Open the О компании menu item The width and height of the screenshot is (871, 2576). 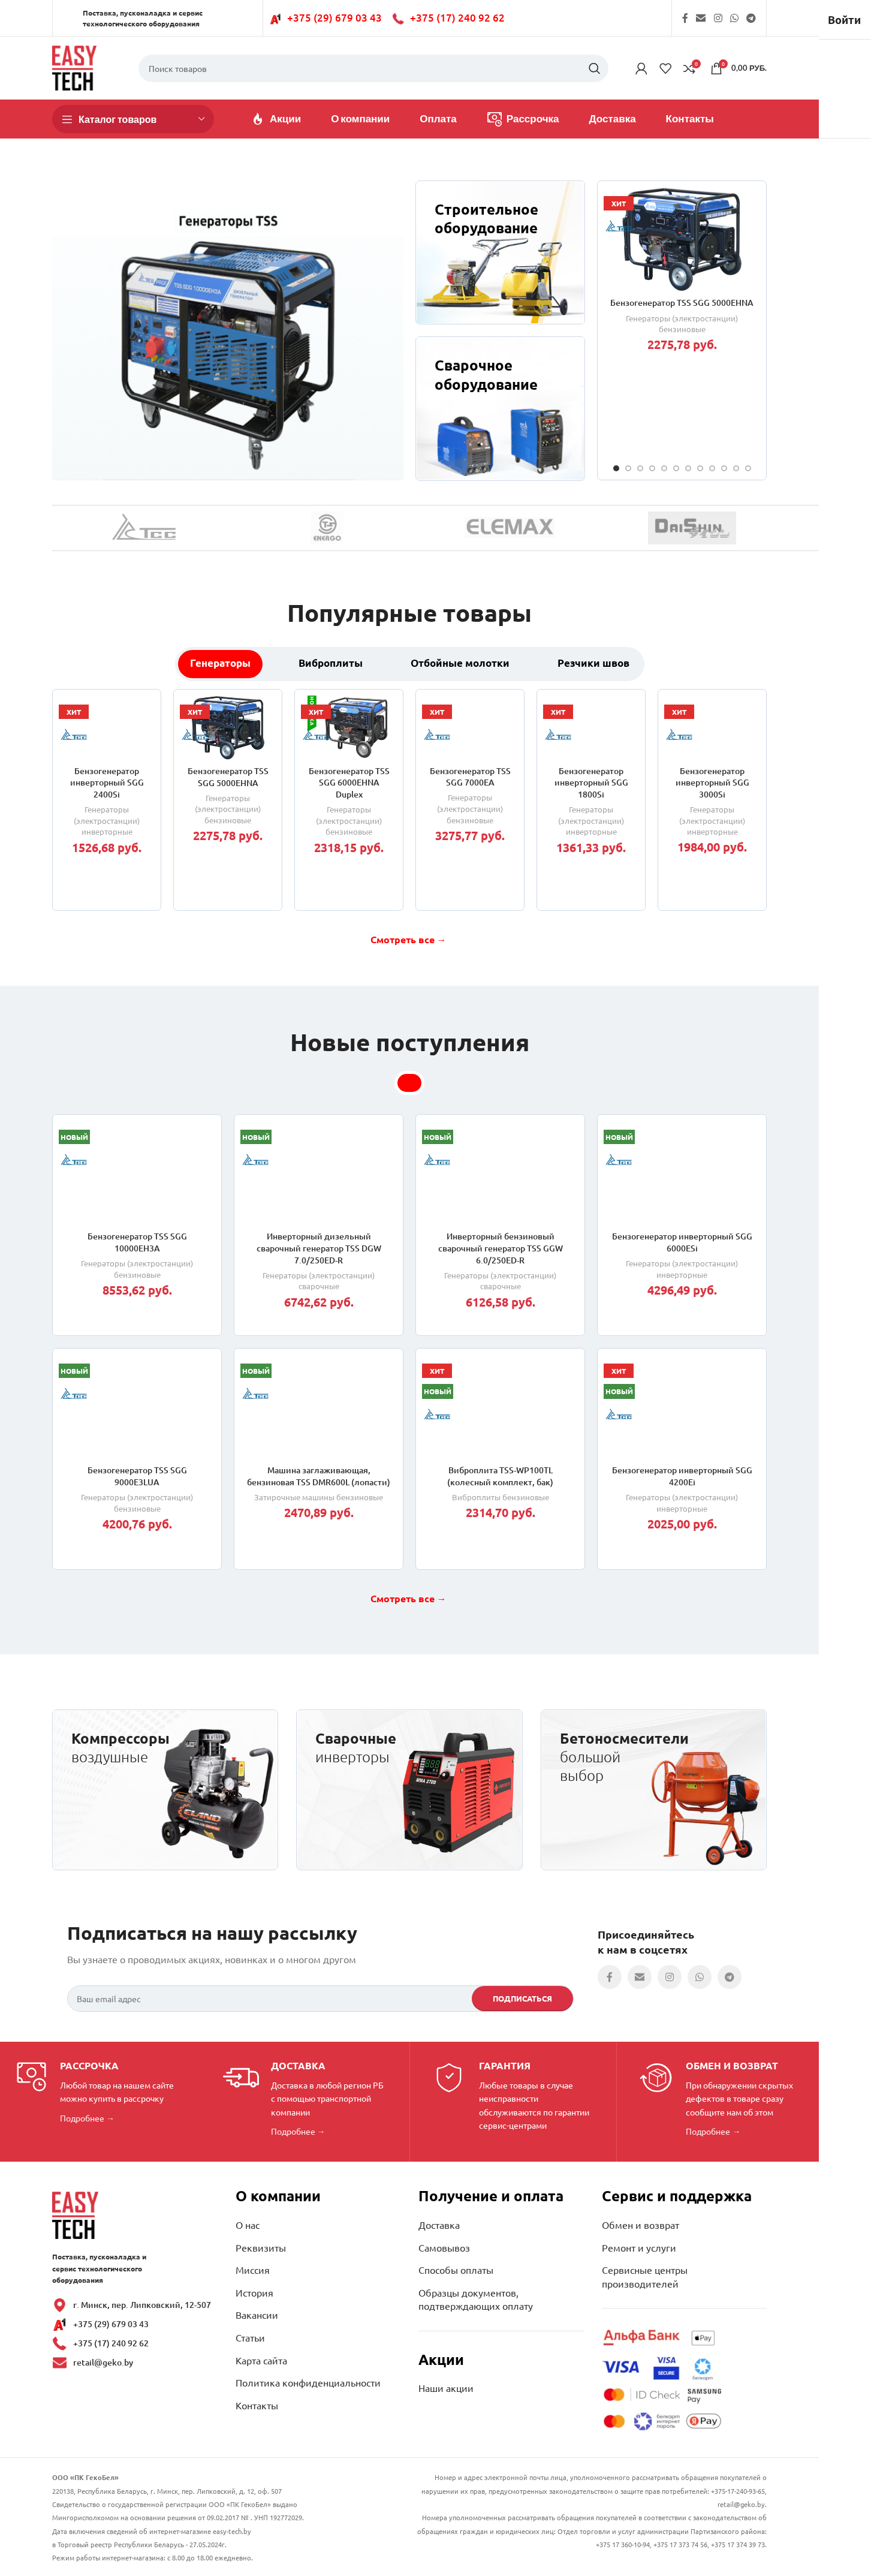click(360, 119)
